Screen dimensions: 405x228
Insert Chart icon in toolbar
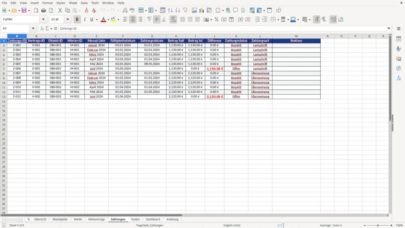coord(201,10)
